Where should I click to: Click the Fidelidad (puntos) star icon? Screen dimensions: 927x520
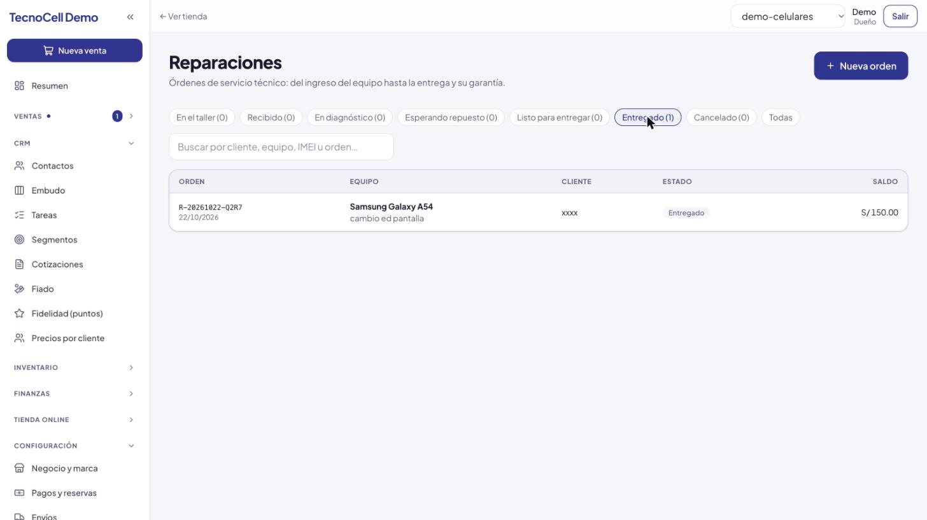[x=19, y=314]
